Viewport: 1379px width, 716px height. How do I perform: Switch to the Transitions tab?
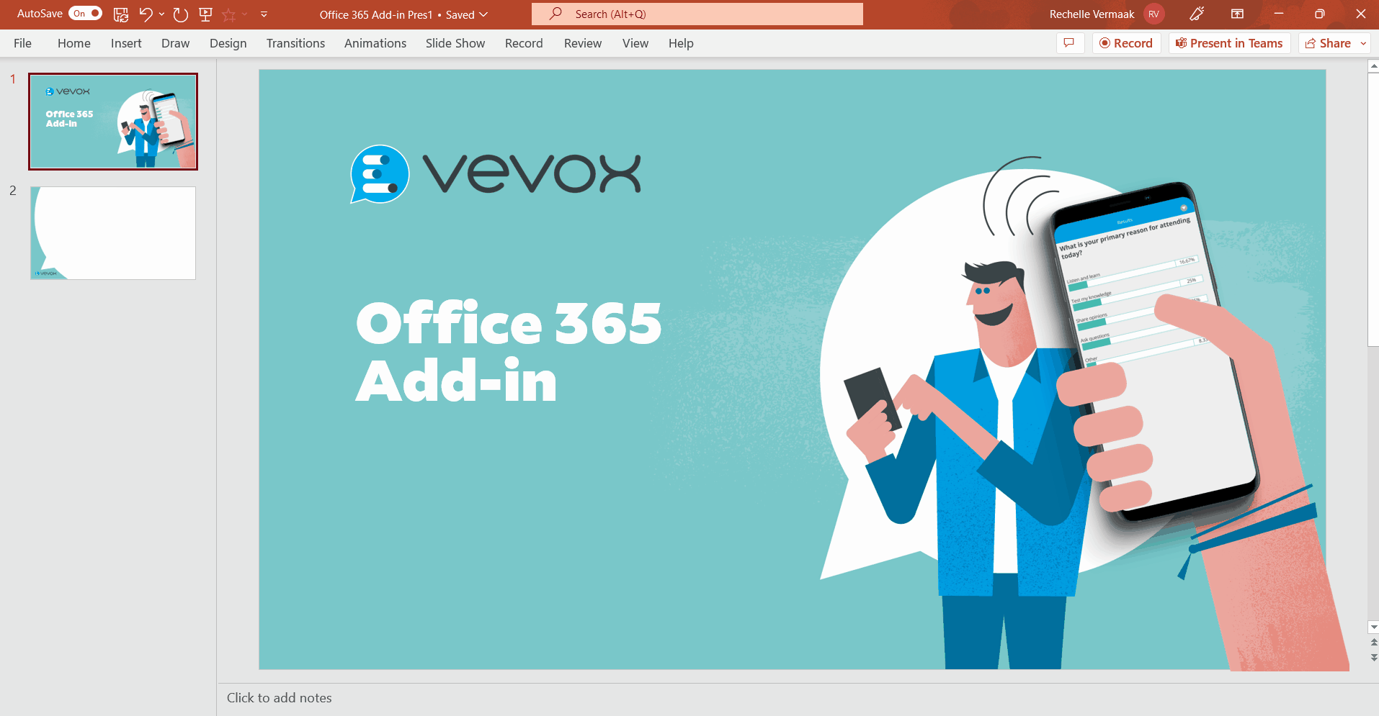(295, 43)
